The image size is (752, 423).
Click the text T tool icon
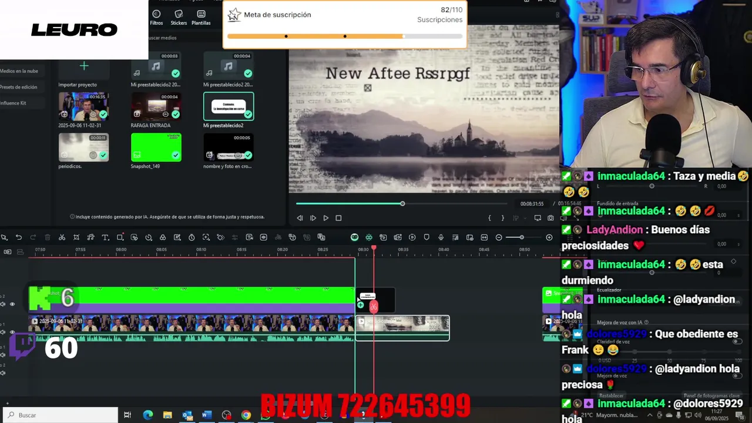pos(105,237)
